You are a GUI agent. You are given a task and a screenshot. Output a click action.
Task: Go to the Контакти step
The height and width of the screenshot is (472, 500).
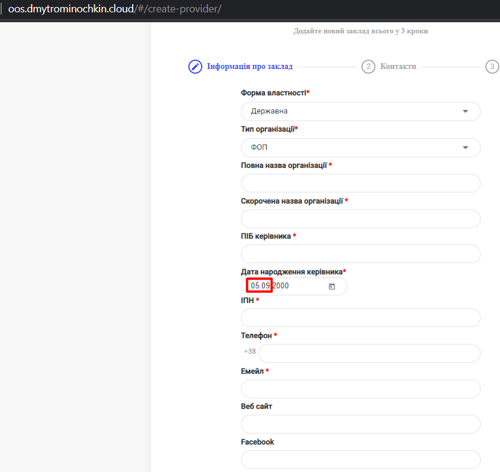[x=398, y=66]
